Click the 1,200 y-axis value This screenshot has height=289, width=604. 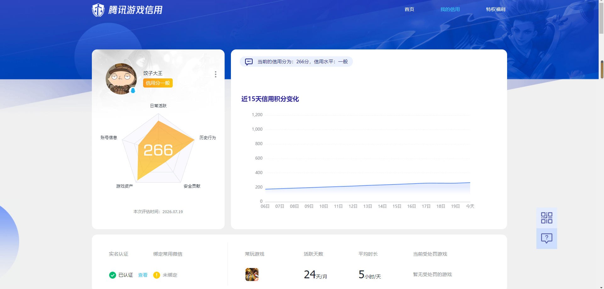coord(257,115)
